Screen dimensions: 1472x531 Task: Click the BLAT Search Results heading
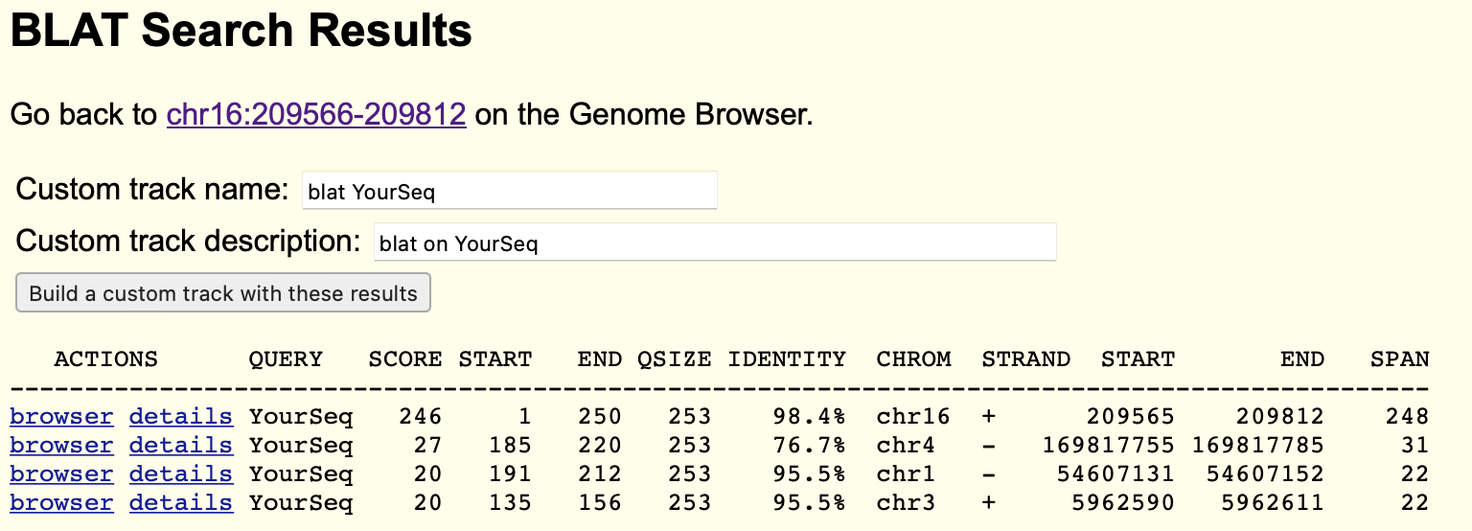click(241, 32)
